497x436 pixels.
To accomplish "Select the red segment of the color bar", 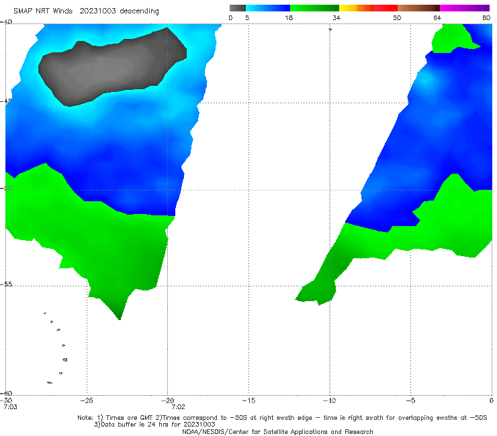I will click(386, 8).
